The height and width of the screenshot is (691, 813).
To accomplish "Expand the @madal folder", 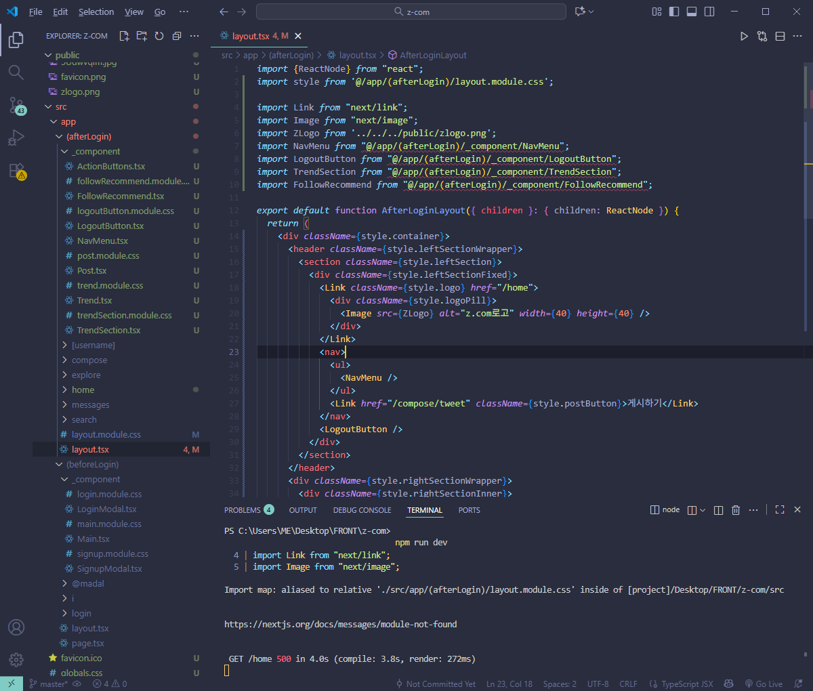I will pyautogui.click(x=121, y=583).
